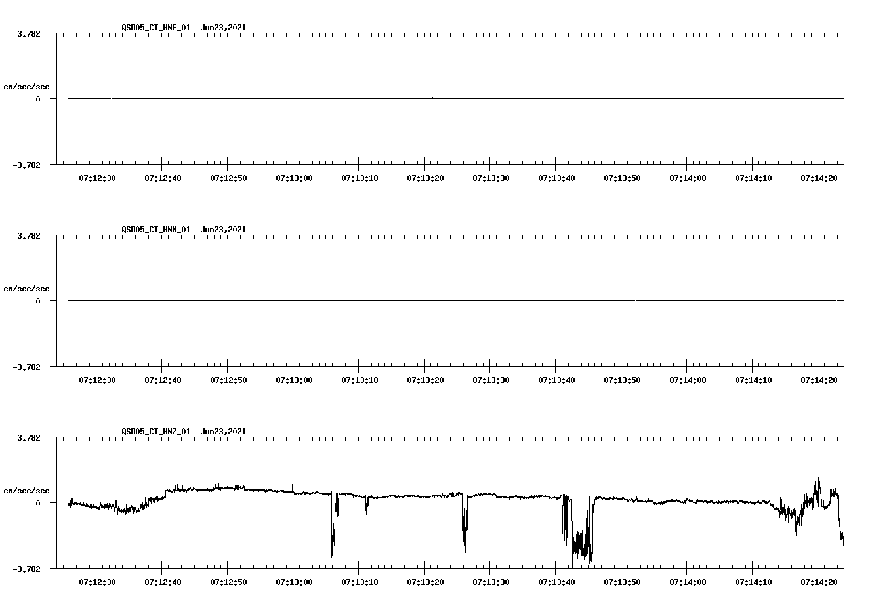This screenshot has width=891, height=606.
Task: Select the -3.782 lower limit on the HNE plot
Action: click(26, 165)
